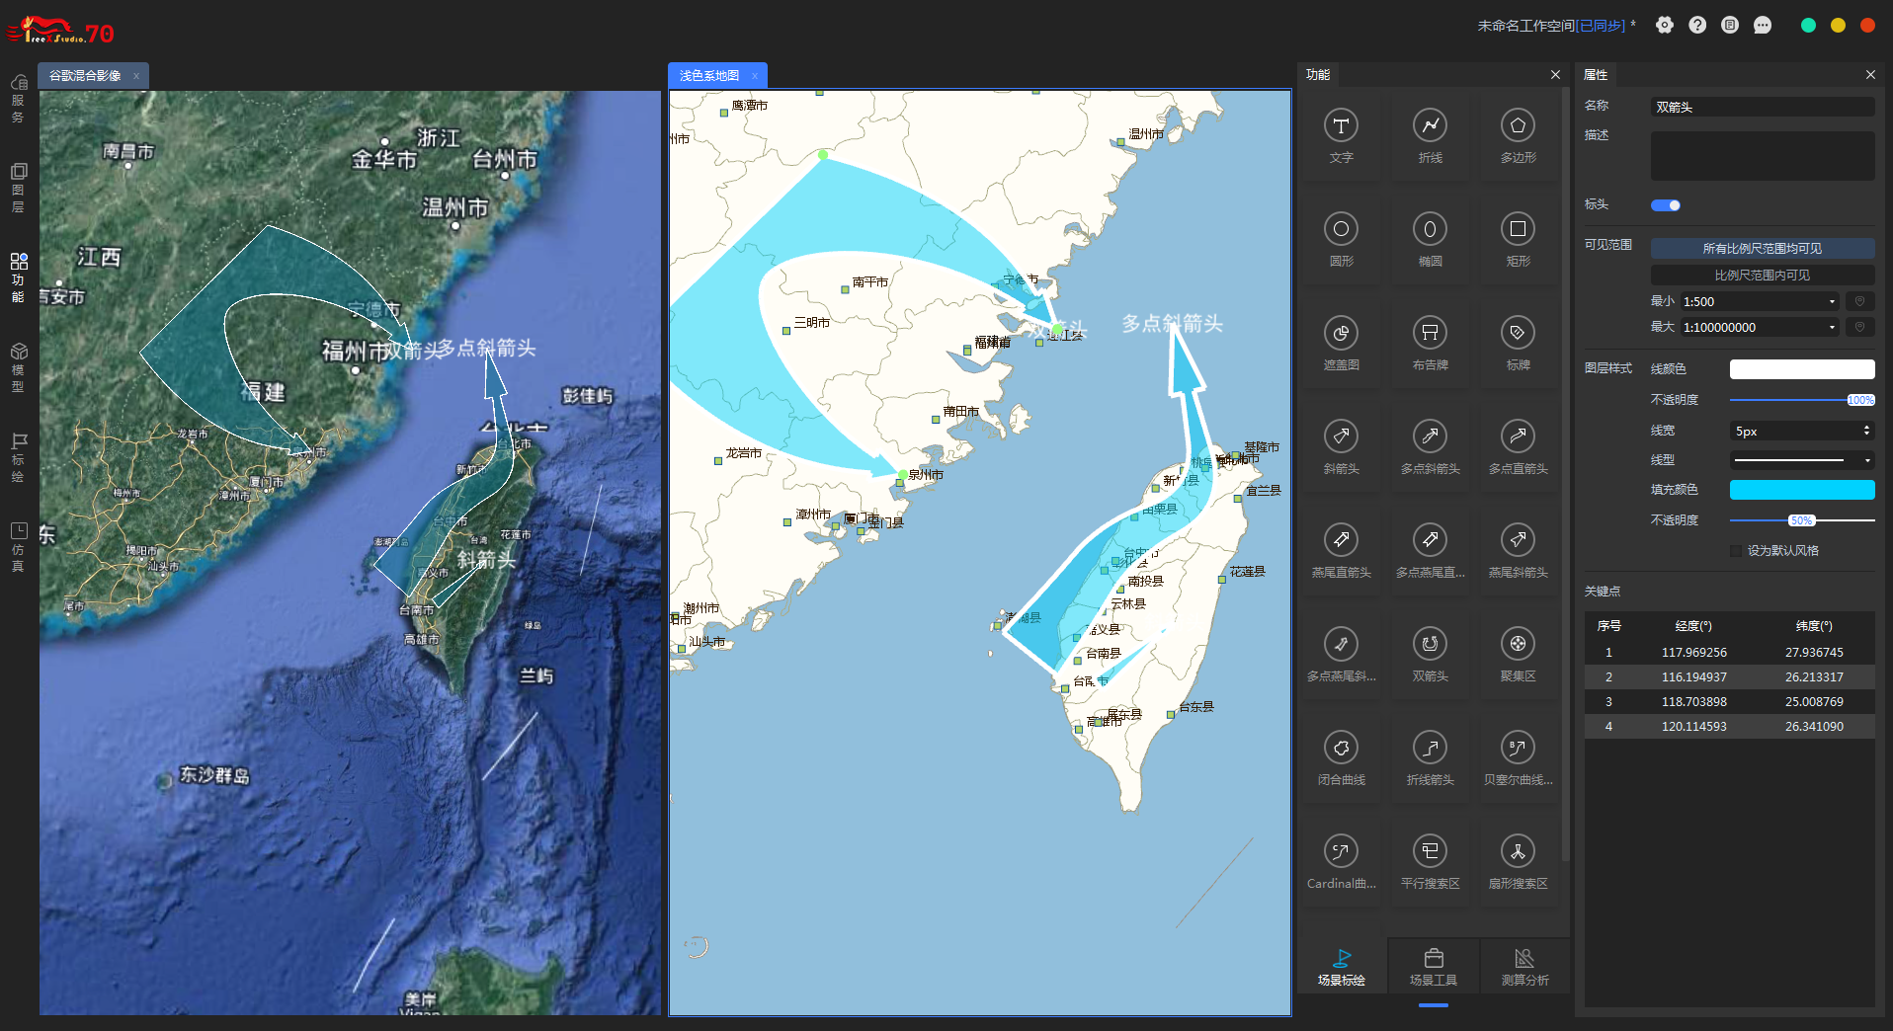The image size is (1893, 1031).
Task: Open the 服务 sidebar panel
Action: pyautogui.click(x=19, y=99)
